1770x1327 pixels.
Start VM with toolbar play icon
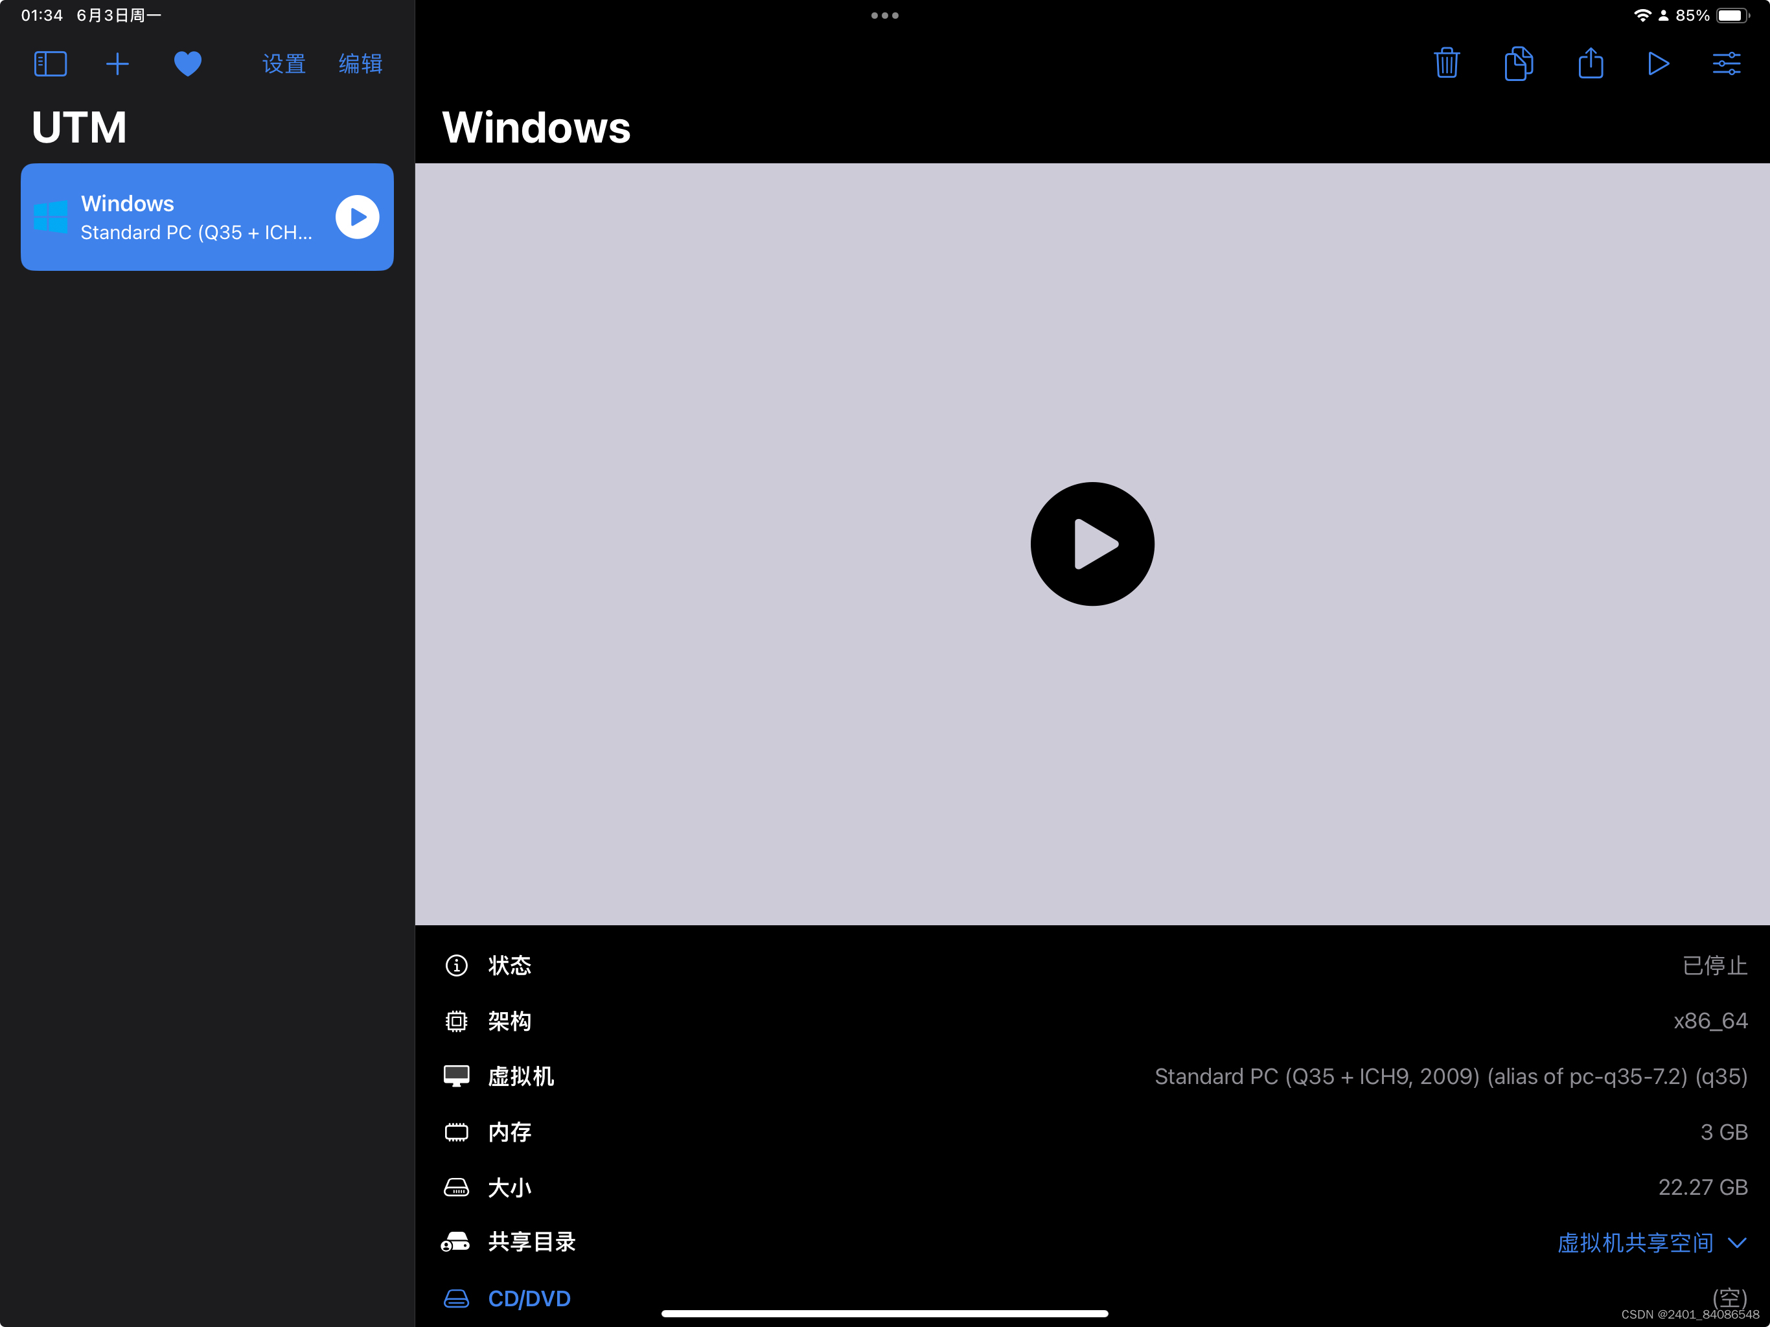(x=1658, y=64)
